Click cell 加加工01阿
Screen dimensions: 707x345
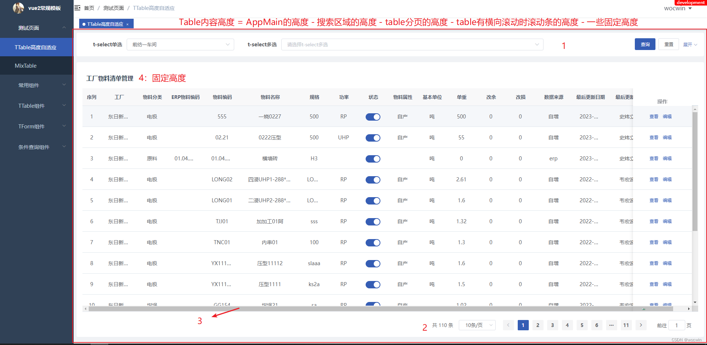[x=270, y=221]
